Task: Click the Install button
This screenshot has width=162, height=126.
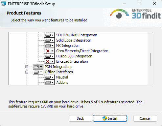Action: pos(110,118)
